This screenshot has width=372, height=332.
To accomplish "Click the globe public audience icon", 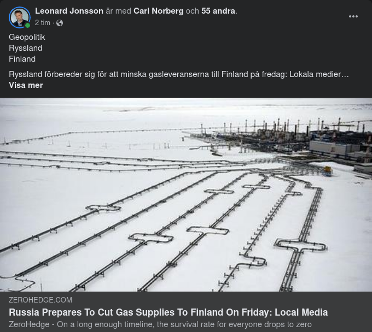I will [x=60, y=23].
